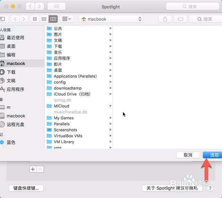Switch to icon view
The width and height of the screenshot is (222, 198).
pyautogui.click(x=35, y=19)
